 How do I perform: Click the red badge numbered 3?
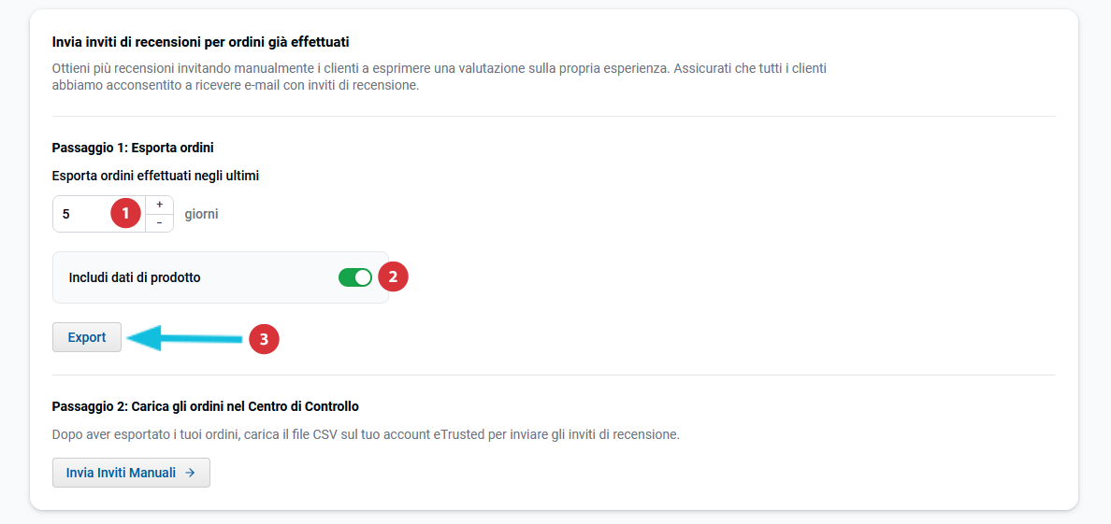264,340
